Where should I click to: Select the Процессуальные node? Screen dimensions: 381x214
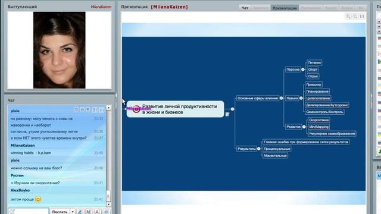277,149
